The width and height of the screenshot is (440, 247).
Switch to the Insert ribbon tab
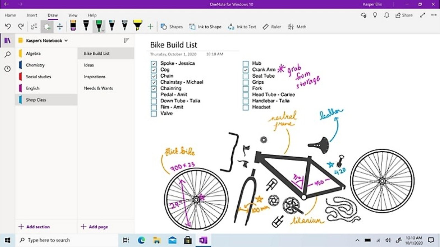(x=32, y=15)
